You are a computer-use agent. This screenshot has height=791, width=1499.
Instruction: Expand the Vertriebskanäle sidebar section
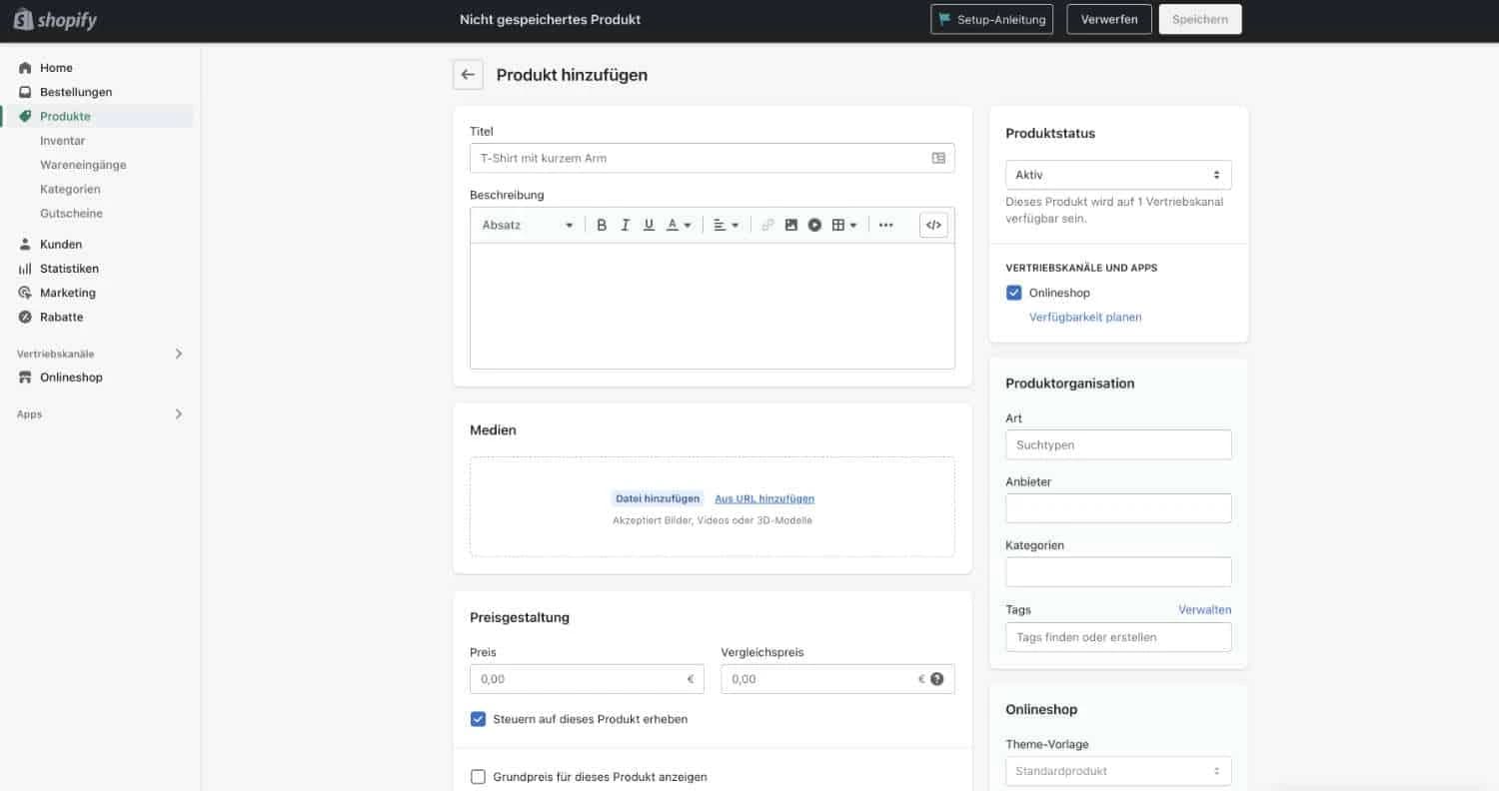[178, 353]
